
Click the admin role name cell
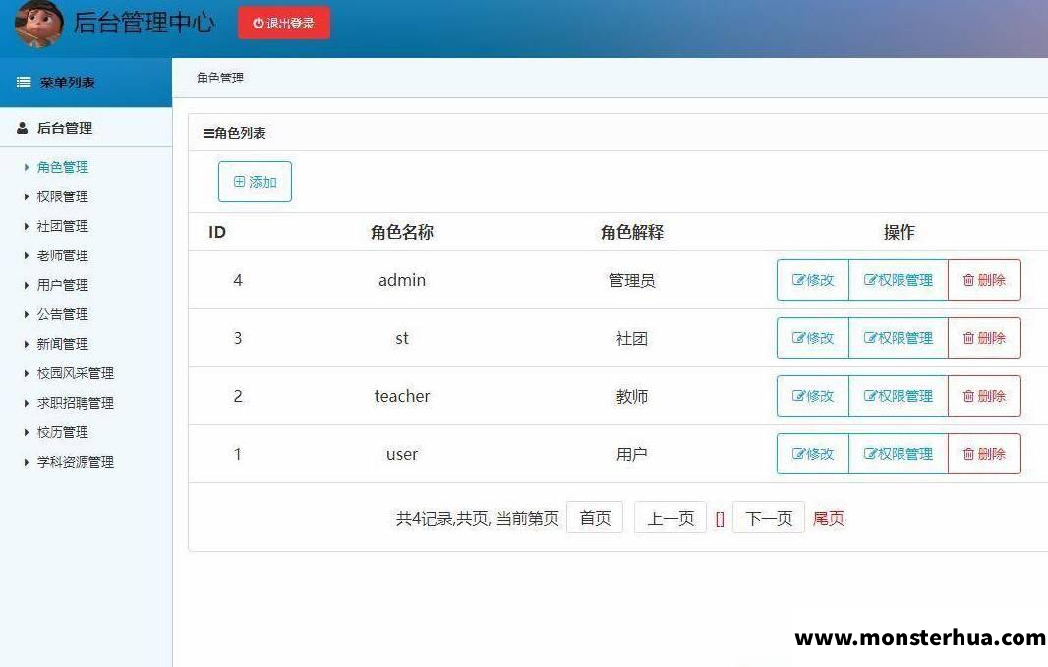402,280
